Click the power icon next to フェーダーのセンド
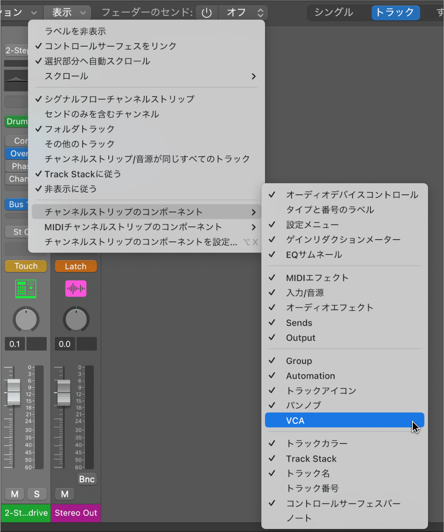 tap(207, 13)
